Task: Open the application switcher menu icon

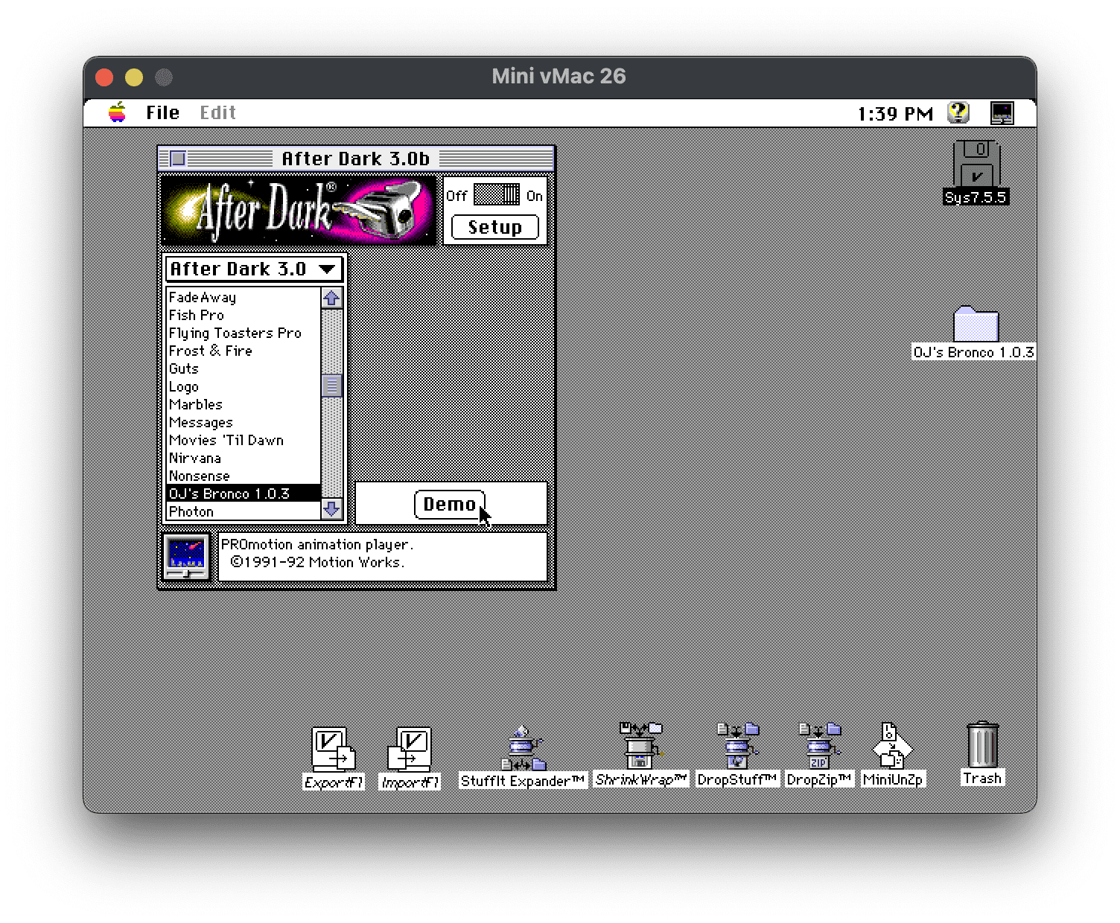Action: 1002,112
